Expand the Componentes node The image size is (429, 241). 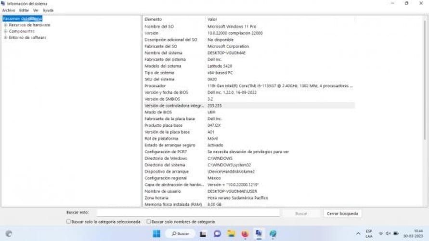(x=5, y=31)
